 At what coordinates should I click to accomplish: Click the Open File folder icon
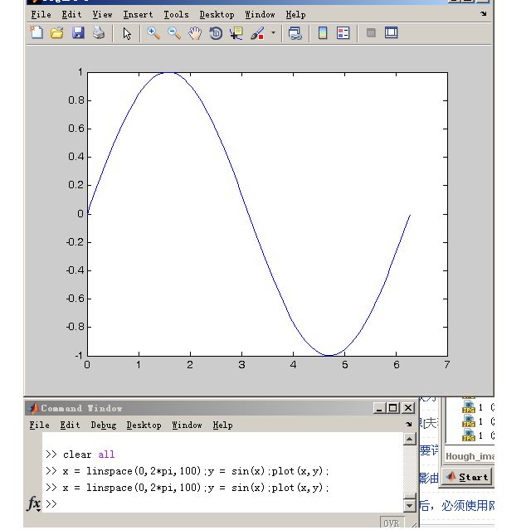tap(57, 33)
